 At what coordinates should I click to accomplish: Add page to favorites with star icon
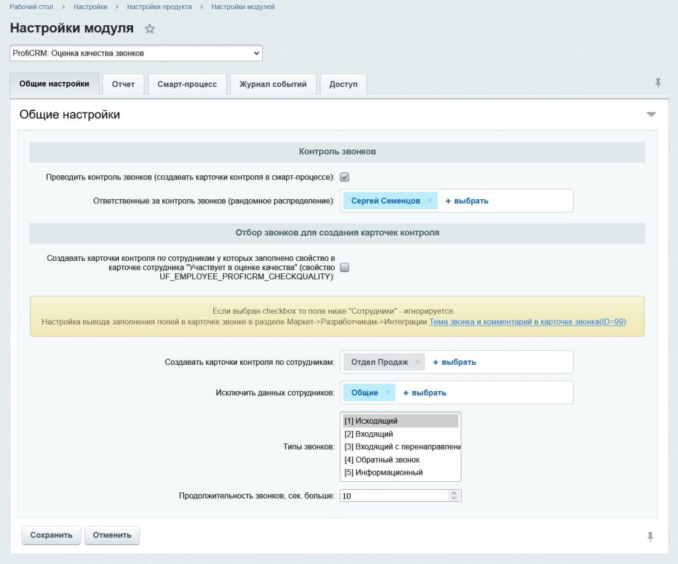(x=150, y=28)
